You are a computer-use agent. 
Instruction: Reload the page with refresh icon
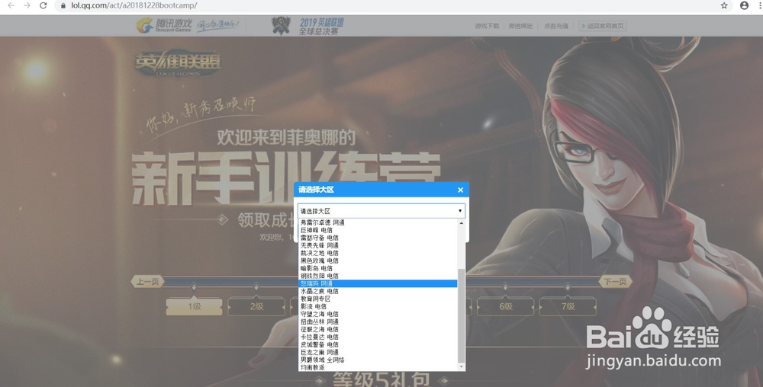click(x=43, y=5)
